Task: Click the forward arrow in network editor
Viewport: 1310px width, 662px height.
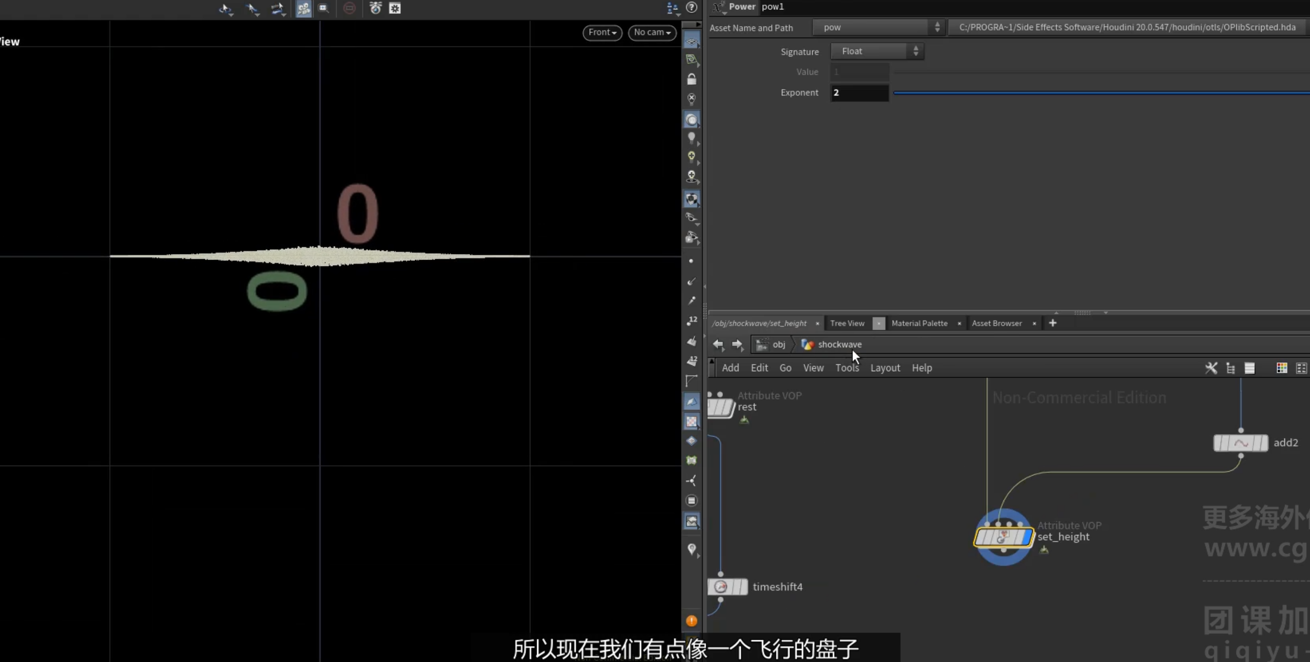Action: 737,344
